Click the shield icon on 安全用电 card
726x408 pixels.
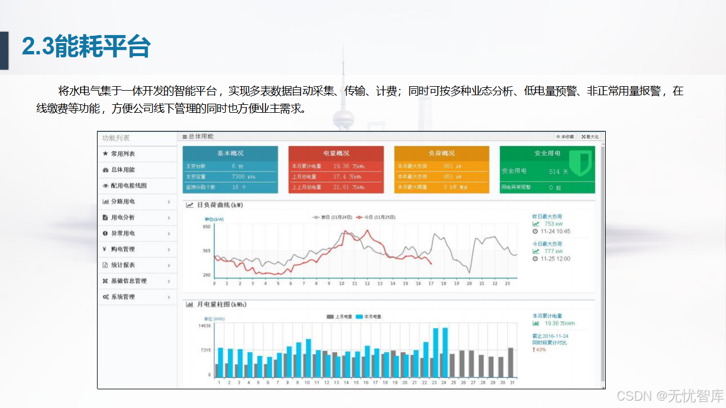(580, 163)
